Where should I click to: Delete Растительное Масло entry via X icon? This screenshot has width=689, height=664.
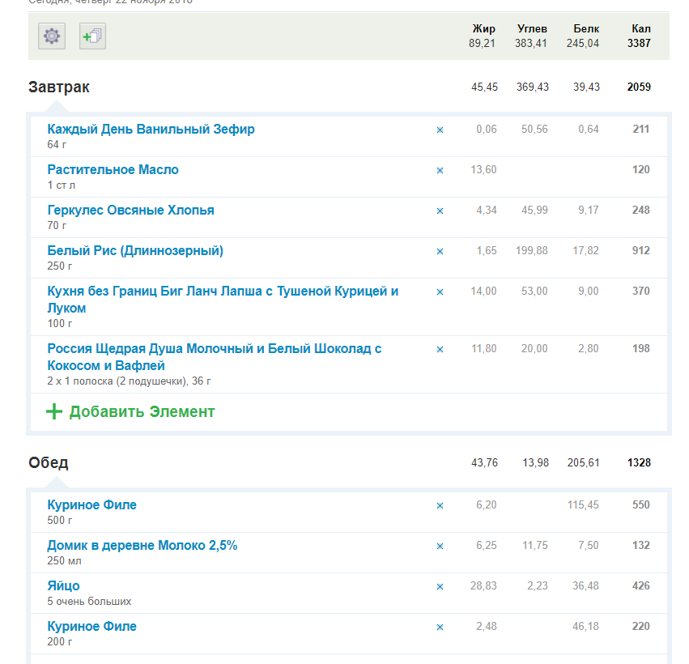(440, 170)
